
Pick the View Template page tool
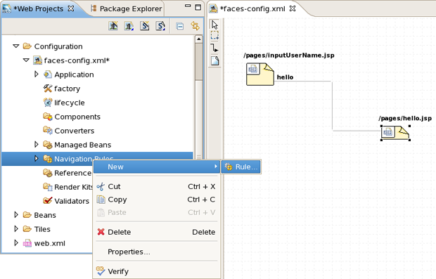[214, 60]
